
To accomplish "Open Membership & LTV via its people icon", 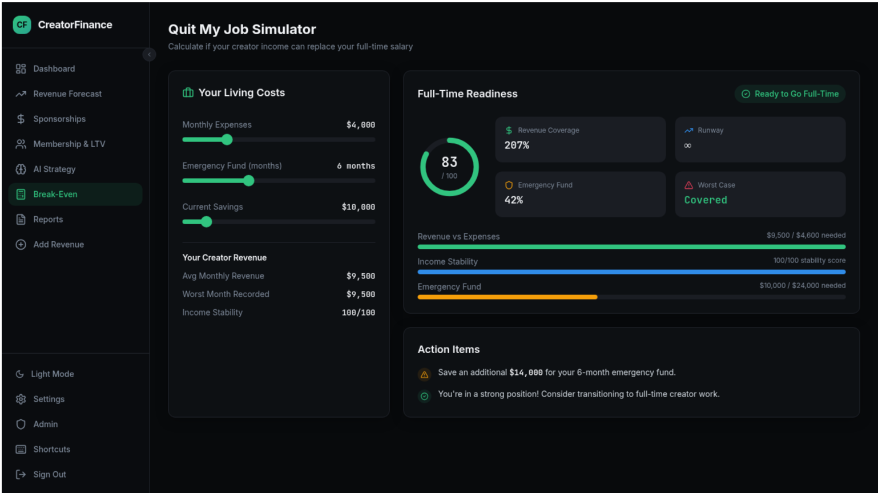I will click(21, 144).
